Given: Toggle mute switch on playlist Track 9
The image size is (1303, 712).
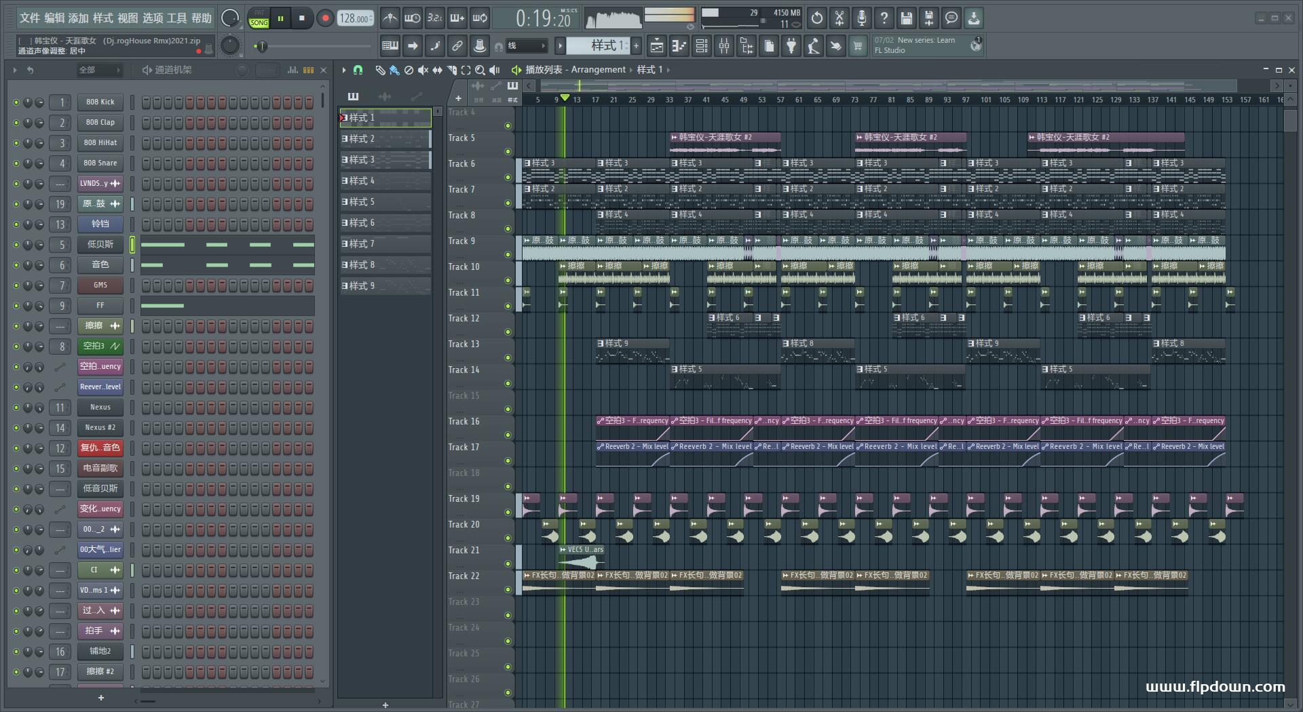Looking at the screenshot, I should pyautogui.click(x=508, y=254).
